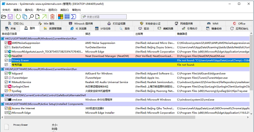
Task: Select the Microsoft Edge Installer entry row
Action: coord(125,113)
